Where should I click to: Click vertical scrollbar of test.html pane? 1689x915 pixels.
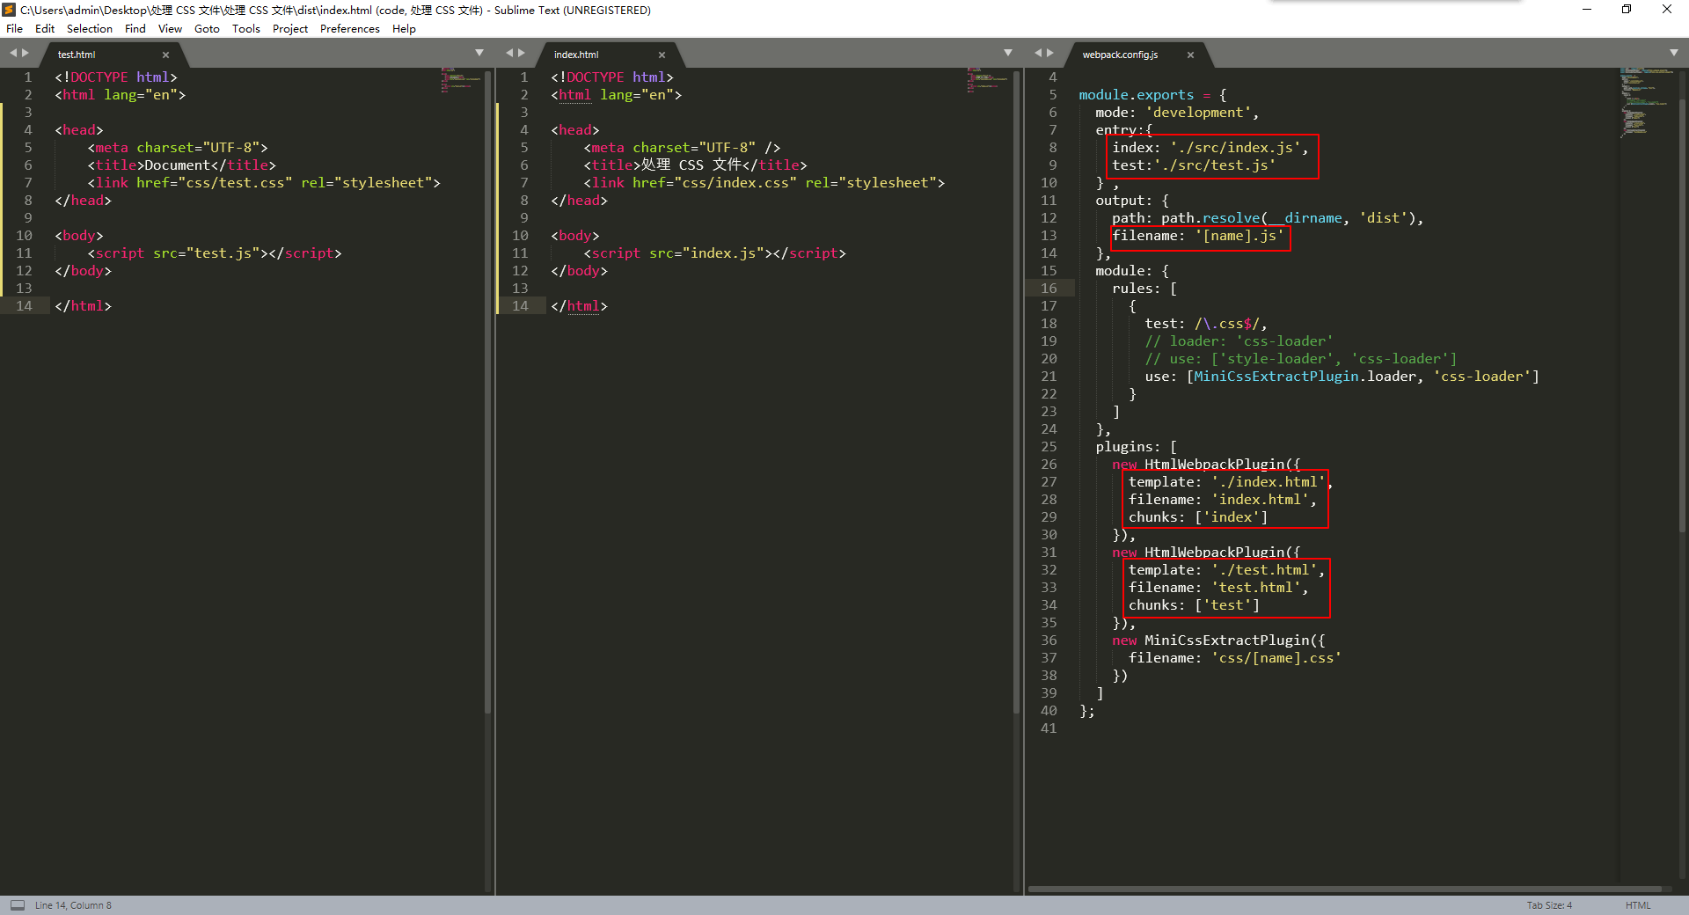click(488, 392)
